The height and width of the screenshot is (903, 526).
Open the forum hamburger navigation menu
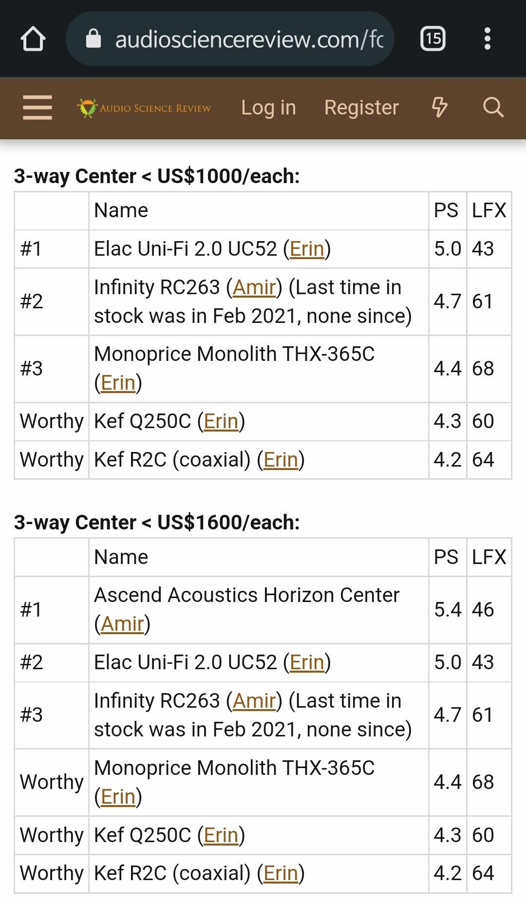(x=38, y=108)
